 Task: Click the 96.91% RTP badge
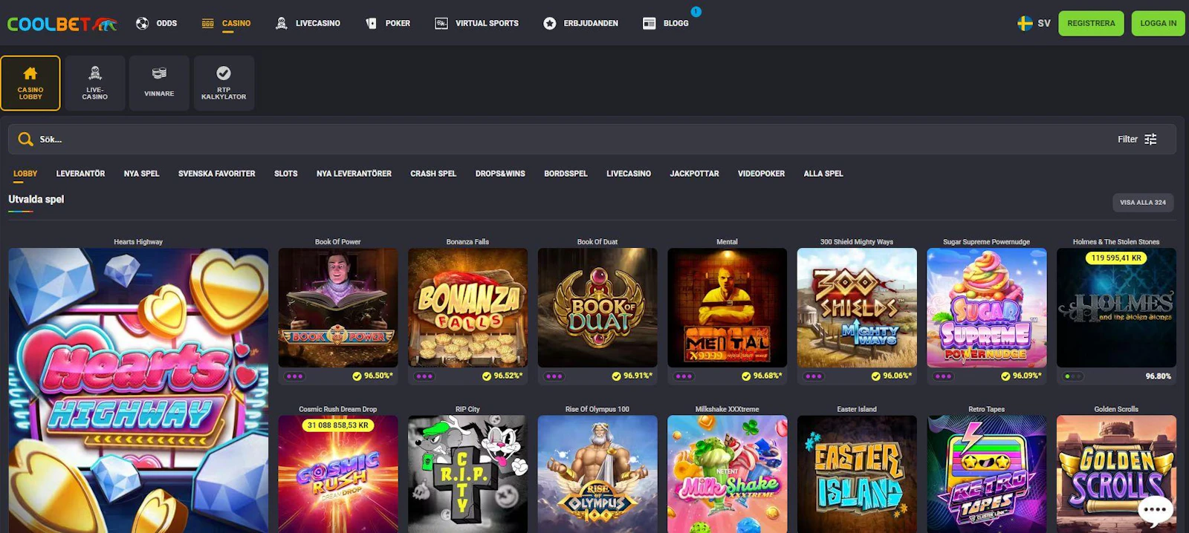[x=632, y=376]
